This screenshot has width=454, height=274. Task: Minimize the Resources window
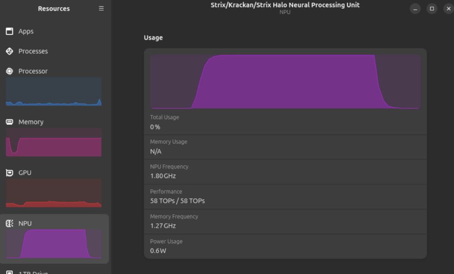click(x=415, y=9)
